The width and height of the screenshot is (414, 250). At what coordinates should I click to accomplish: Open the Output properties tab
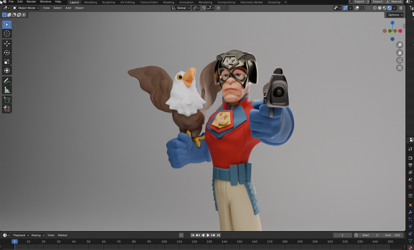[x=410, y=165]
